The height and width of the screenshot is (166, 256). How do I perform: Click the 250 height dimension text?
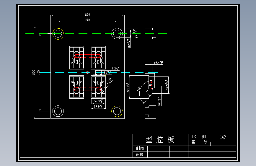34,72
